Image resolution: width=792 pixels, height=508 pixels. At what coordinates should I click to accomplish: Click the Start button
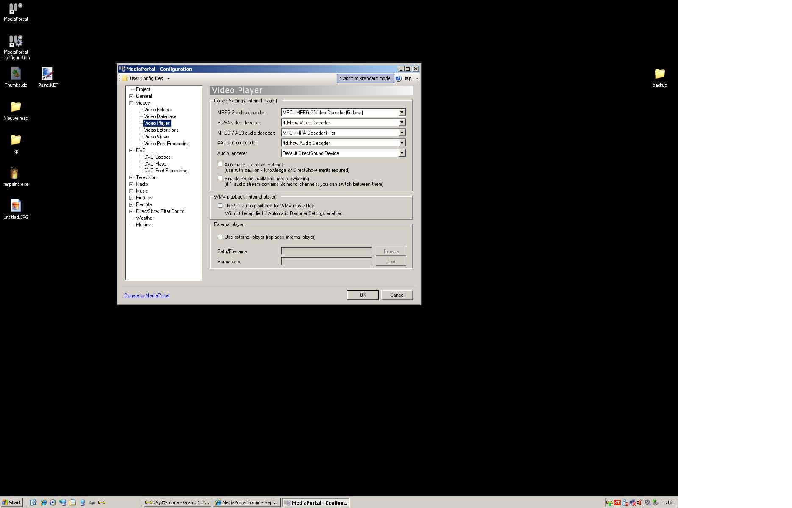(x=12, y=502)
